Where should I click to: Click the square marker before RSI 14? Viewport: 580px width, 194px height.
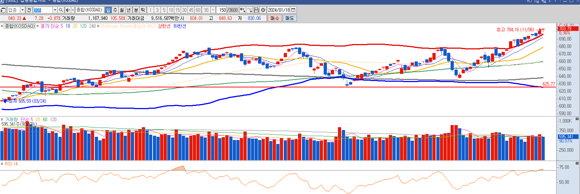pyautogui.click(x=2, y=164)
